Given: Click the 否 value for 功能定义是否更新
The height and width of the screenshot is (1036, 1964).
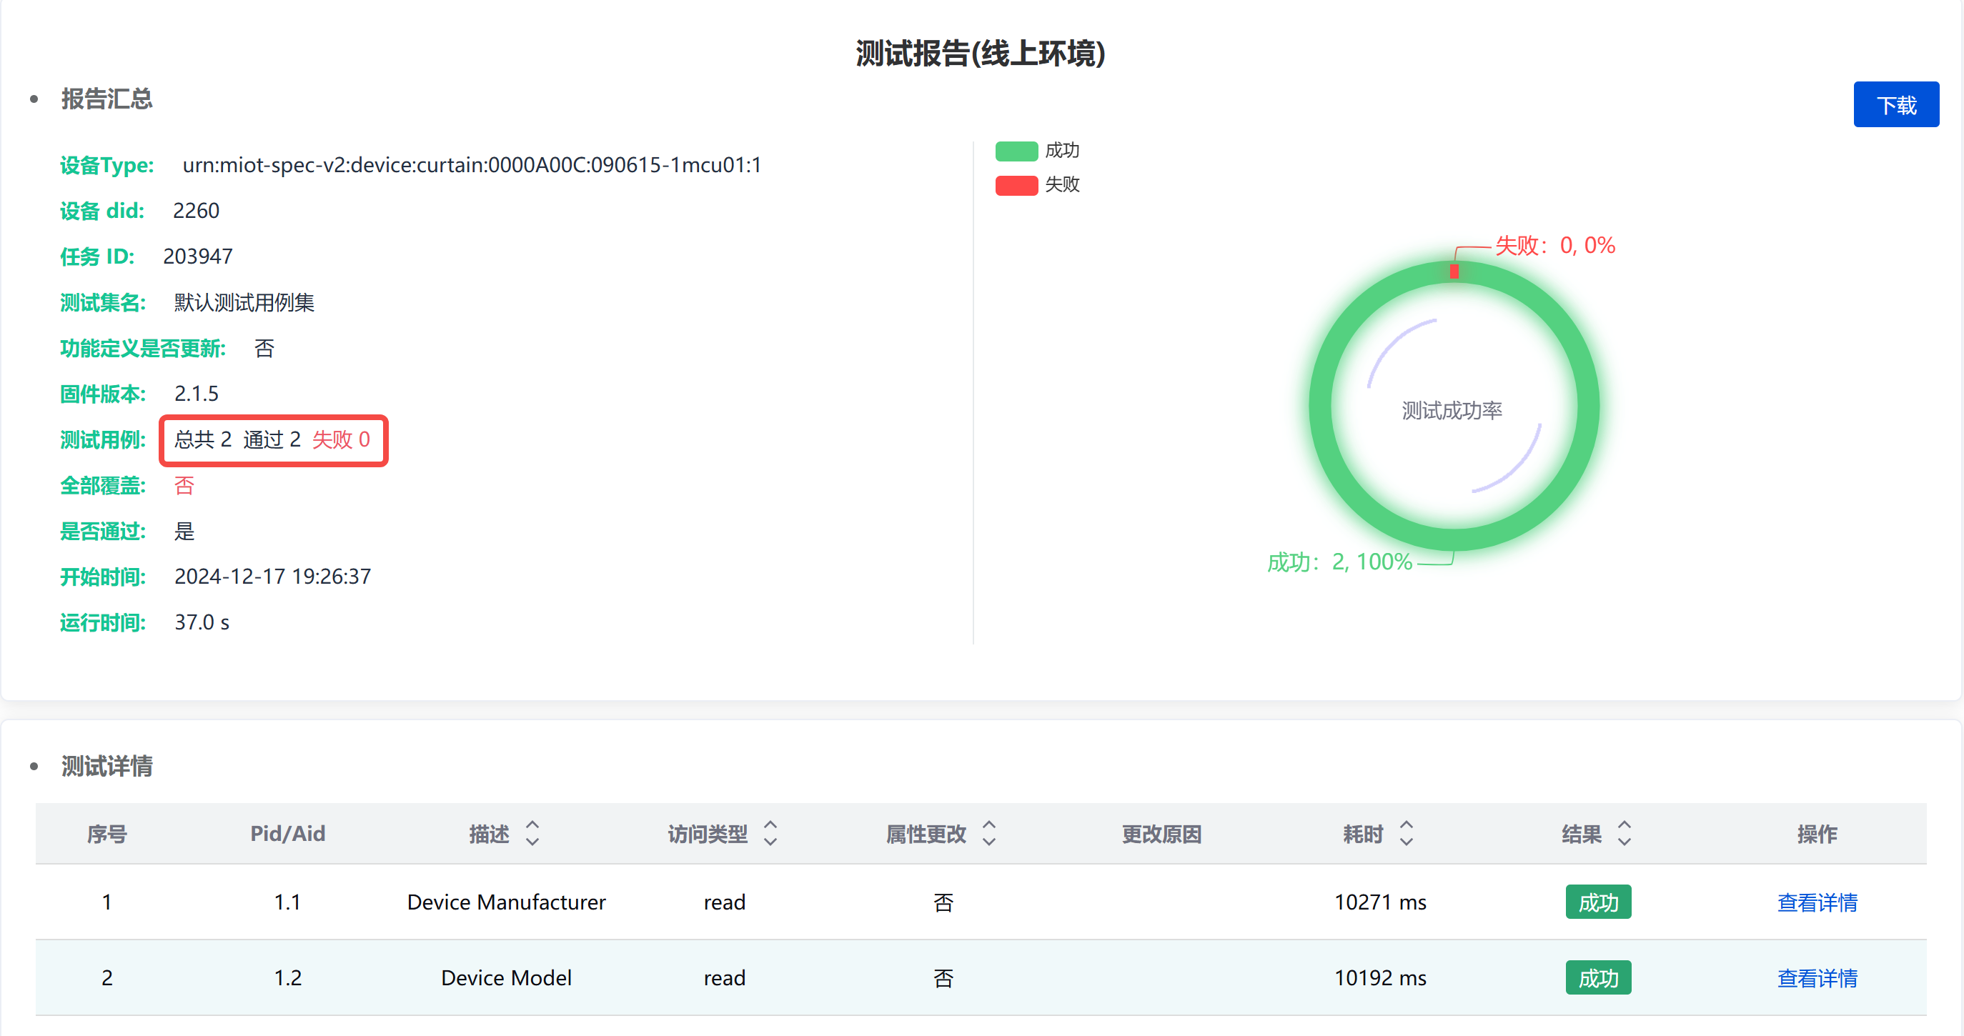Looking at the screenshot, I should [264, 349].
